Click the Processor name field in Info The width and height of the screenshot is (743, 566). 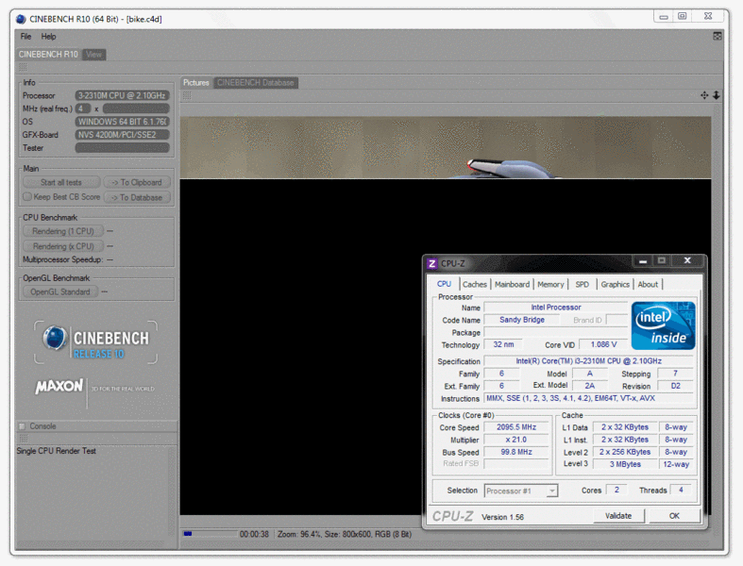[122, 95]
